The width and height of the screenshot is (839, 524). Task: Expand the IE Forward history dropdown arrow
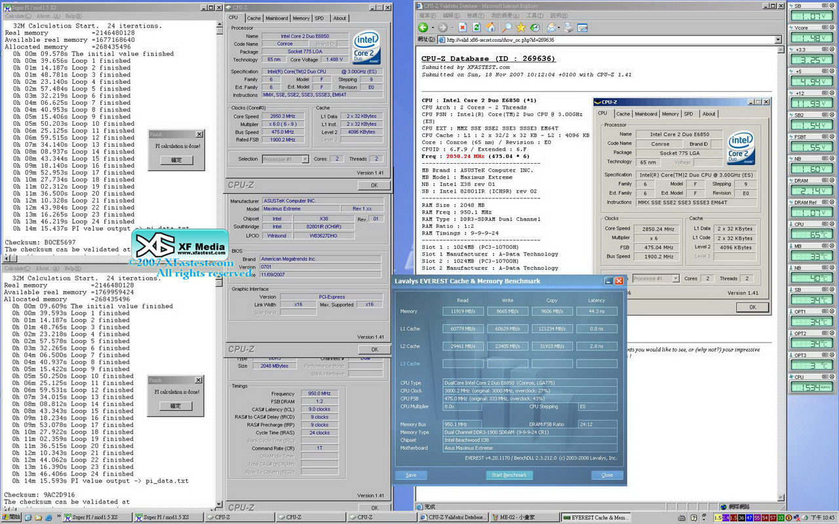point(452,28)
